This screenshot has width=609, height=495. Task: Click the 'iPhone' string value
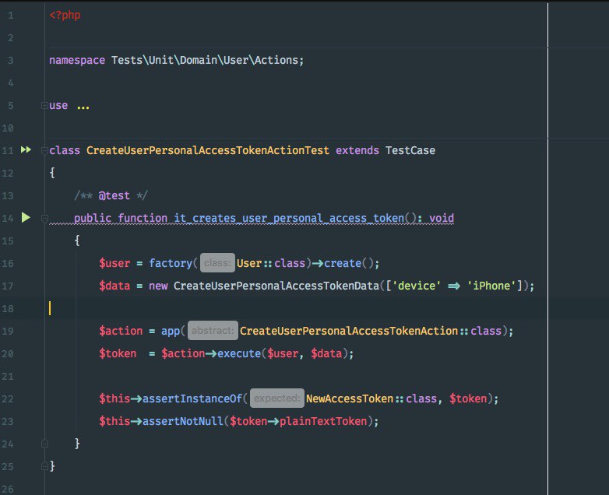491,286
